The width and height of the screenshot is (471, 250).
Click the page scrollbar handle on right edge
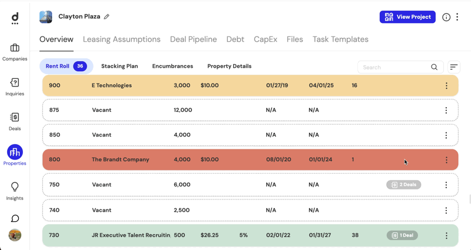pos(470,199)
